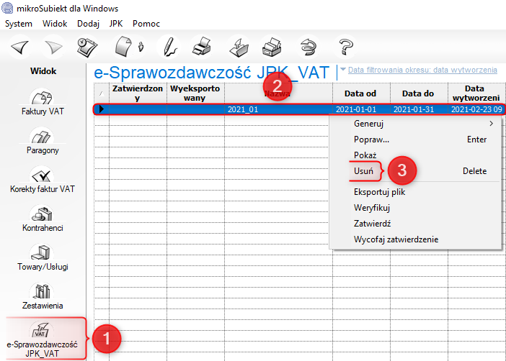Open the JPK menu
Viewport: 506px width, 361px height.
(116, 24)
